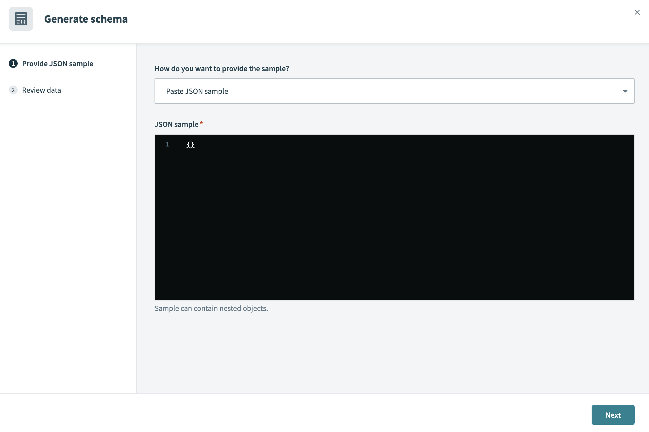Click line number 1 in the editor gutter
649x432 pixels.
[167, 144]
